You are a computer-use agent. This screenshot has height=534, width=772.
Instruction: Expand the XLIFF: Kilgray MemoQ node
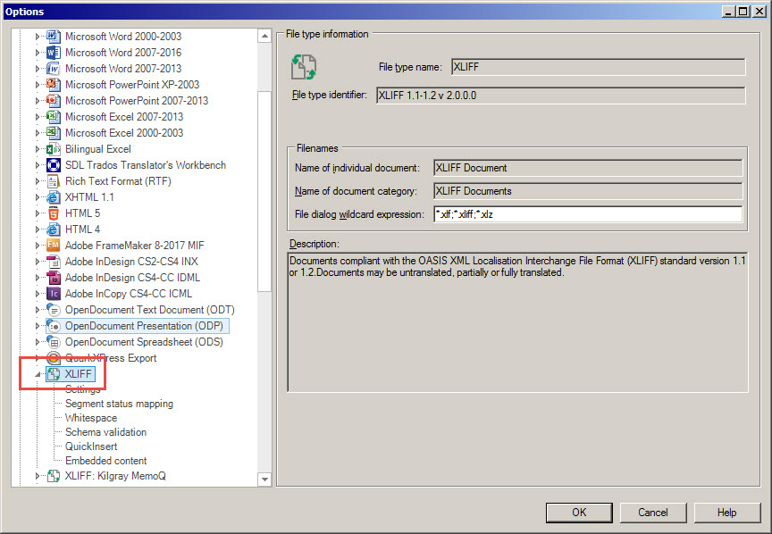(x=38, y=476)
